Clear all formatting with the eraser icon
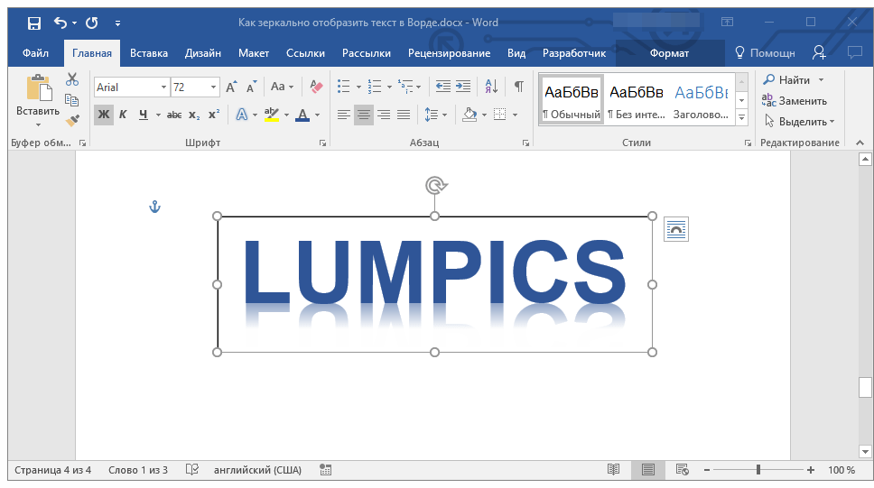 coord(315,87)
